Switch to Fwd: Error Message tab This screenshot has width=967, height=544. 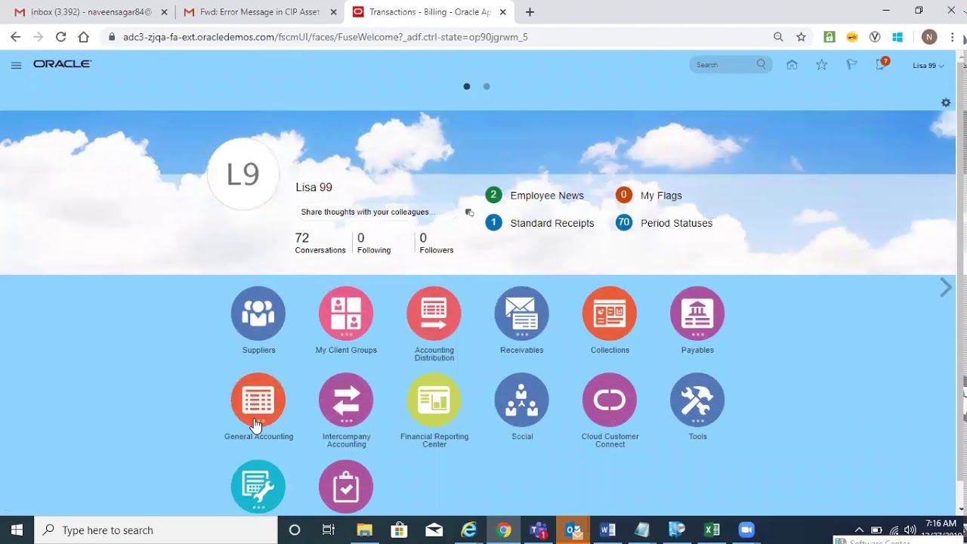(259, 12)
